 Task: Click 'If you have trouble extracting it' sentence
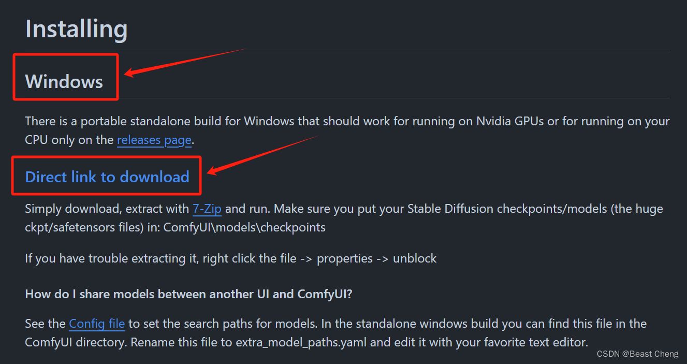(x=112, y=258)
